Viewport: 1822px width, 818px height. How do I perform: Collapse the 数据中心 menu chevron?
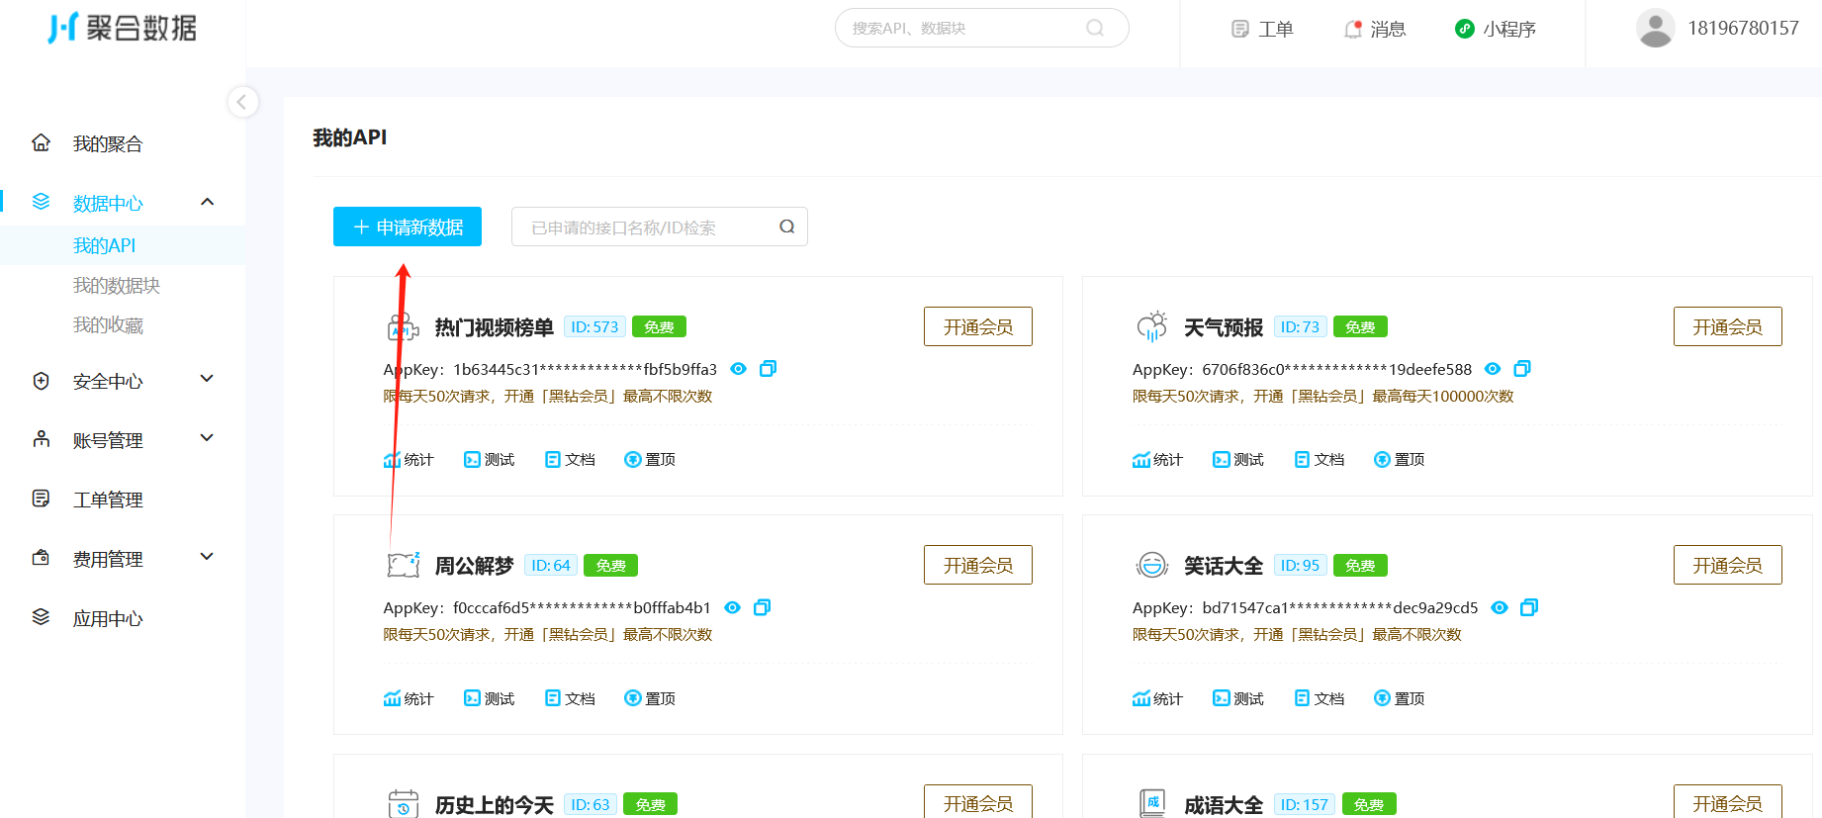click(x=207, y=202)
